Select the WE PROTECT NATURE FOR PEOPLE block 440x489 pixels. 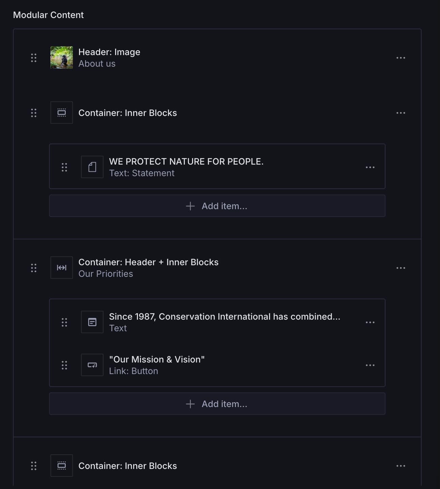187,162
